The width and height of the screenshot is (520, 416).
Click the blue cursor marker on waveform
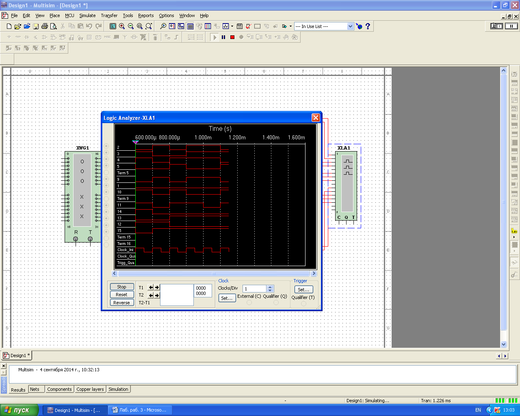click(x=136, y=142)
